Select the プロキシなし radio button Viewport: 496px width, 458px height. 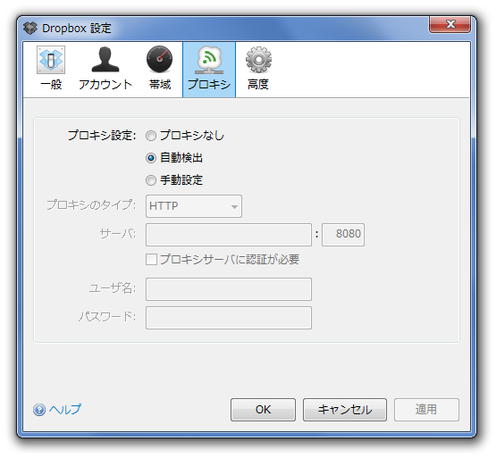(151, 136)
